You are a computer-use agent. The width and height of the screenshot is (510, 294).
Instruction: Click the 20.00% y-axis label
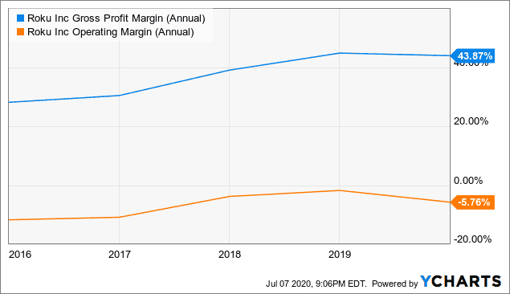(x=471, y=121)
